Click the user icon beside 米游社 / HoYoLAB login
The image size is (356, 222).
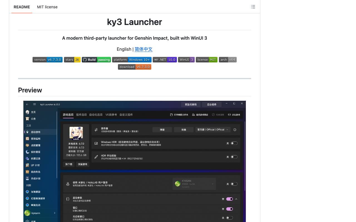68,184
